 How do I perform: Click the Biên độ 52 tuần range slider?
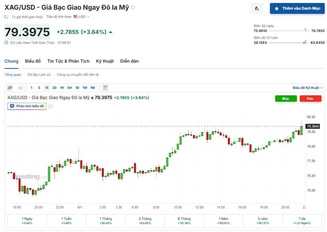point(289,43)
